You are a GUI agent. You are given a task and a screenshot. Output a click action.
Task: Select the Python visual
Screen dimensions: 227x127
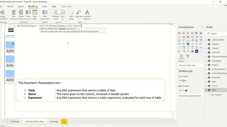click(x=201, y=47)
